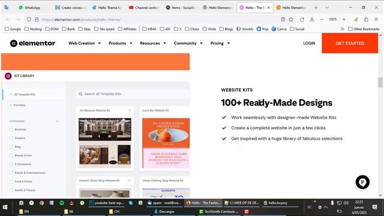
Task: Toggle reader view icon
Action: click(283, 19)
